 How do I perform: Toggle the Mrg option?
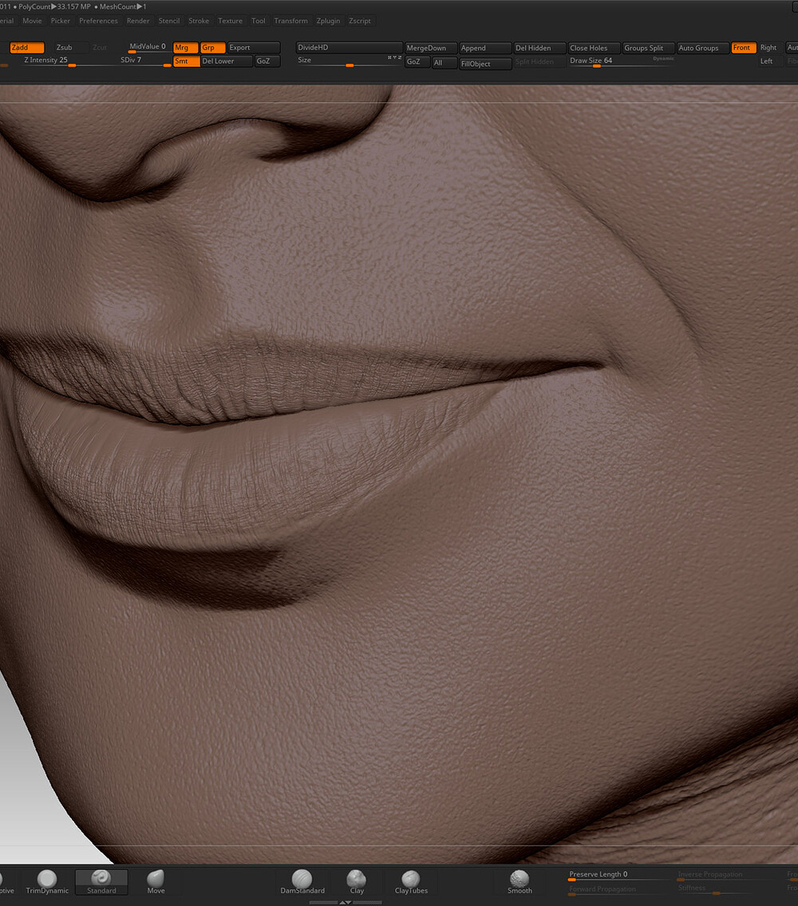[185, 47]
